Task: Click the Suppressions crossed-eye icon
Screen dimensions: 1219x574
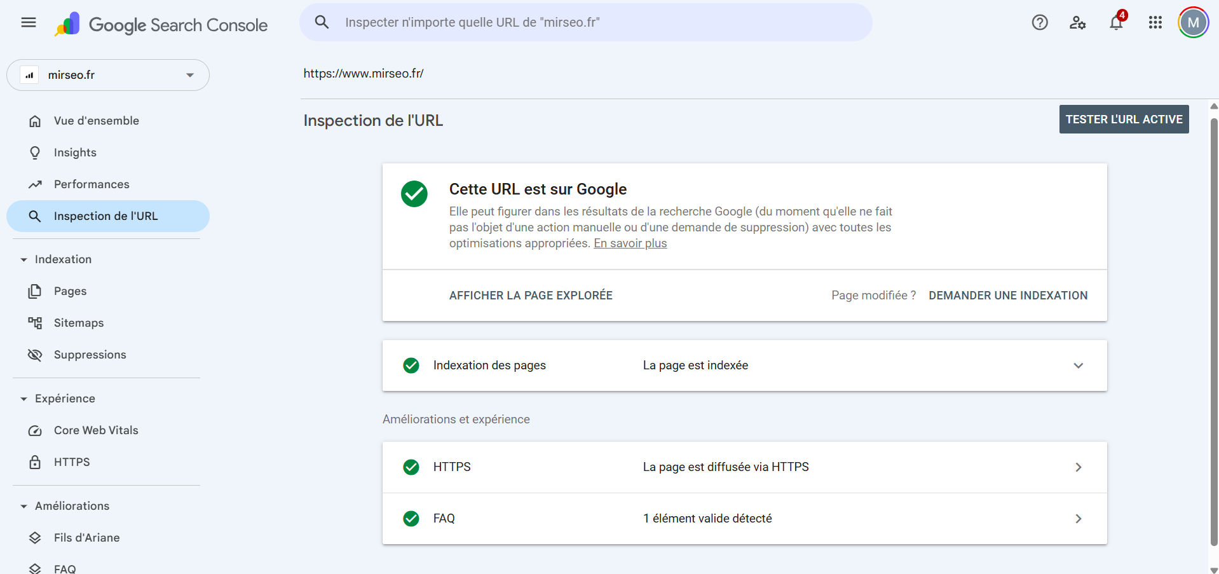Action: (35, 354)
